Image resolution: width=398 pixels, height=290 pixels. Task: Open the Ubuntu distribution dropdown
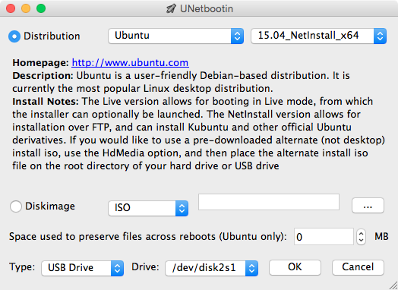(176, 36)
